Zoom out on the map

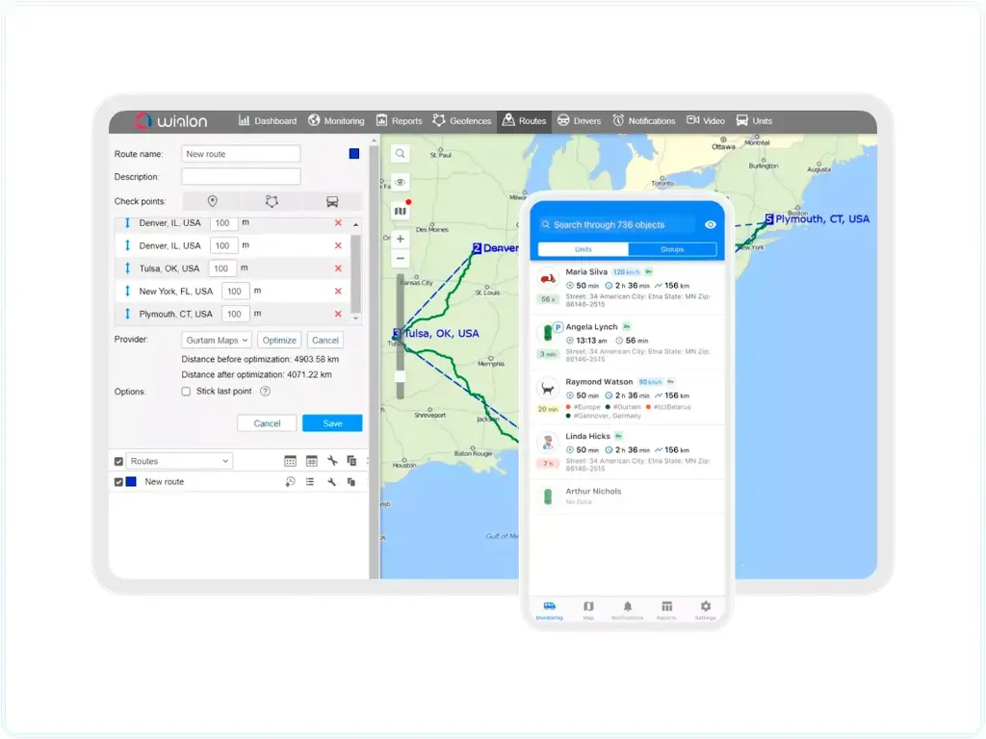[x=400, y=258]
